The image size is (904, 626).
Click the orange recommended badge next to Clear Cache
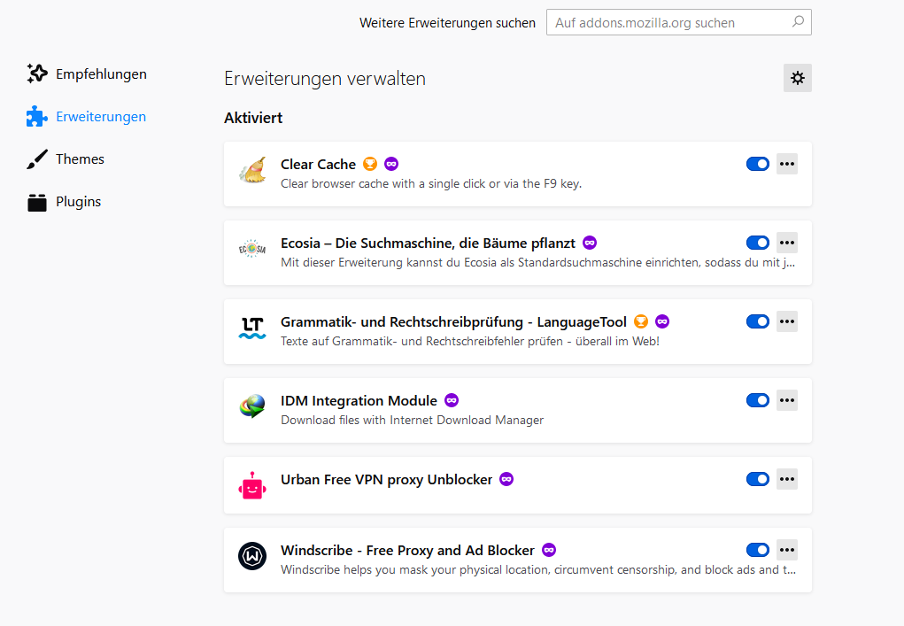click(x=370, y=164)
